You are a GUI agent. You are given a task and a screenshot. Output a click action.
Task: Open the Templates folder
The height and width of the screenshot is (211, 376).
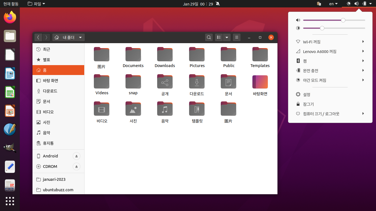click(x=260, y=54)
